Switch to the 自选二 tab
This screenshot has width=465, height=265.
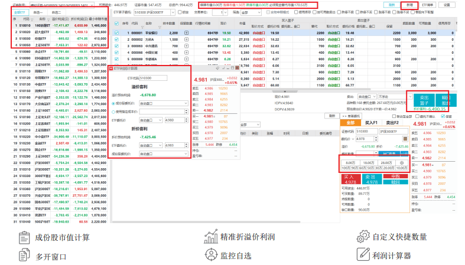click(56, 12)
